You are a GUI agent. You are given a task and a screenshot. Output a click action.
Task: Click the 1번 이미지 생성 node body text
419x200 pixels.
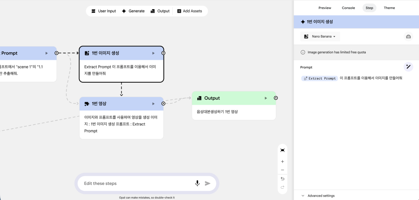pos(120,70)
